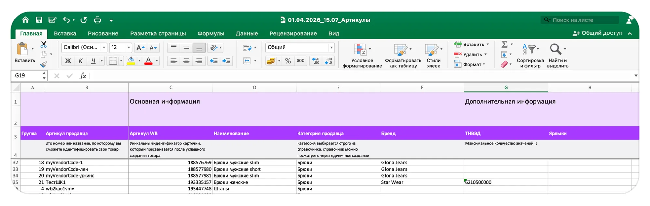This screenshot has height=206, width=650.
Task: Open the font color dropdown arrow
Action: pyautogui.click(x=157, y=61)
